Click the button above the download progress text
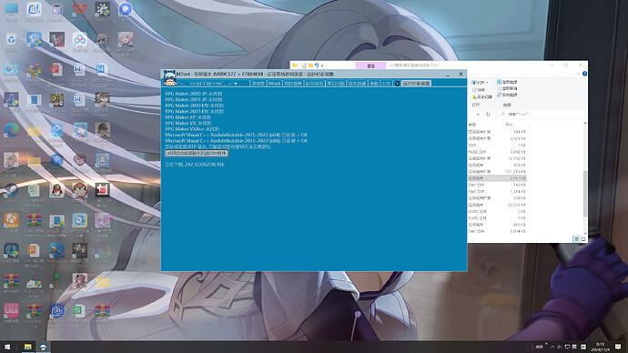Viewport: 628px width, 353px height. click(197, 153)
